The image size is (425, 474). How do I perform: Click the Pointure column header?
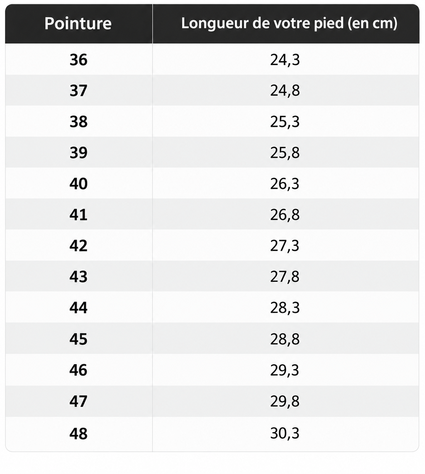[x=78, y=24]
